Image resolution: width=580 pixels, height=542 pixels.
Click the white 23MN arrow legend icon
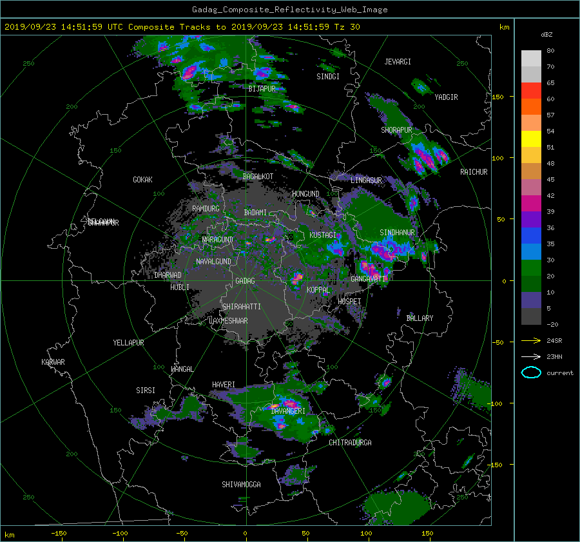pyautogui.click(x=531, y=356)
